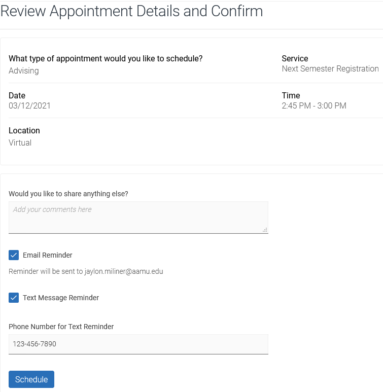Click the Service field label
Image resolution: width=383 pixels, height=392 pixels.
pyautogui.click(x=295, y=58)
